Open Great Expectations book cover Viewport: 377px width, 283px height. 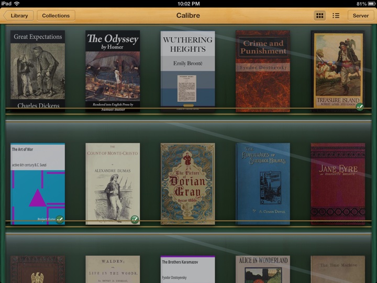point(38,71)
